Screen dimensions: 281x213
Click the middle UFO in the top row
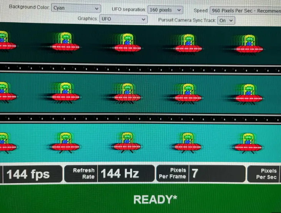tap(126, 43)
